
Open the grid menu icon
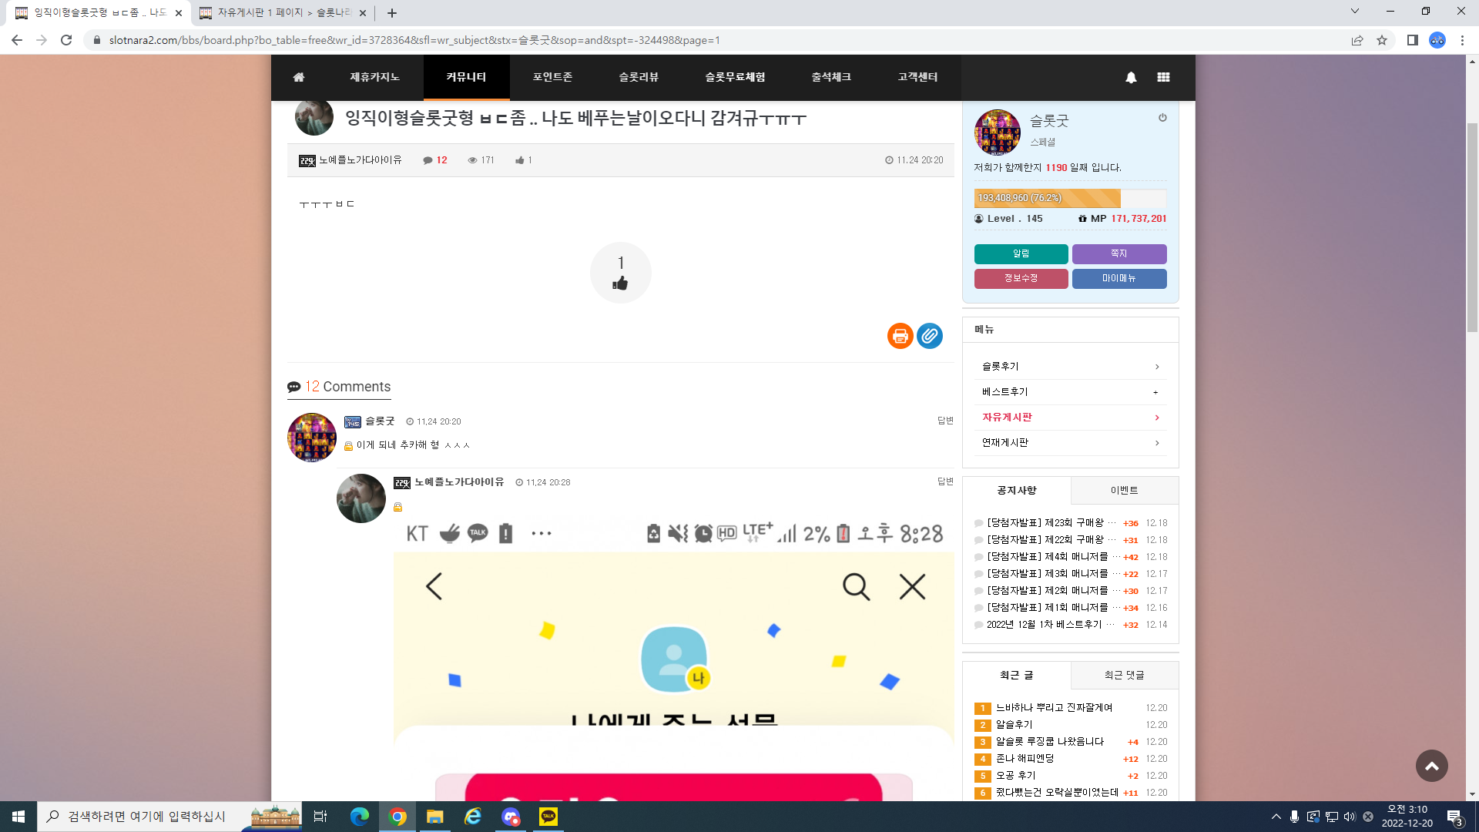point(1163,77)
